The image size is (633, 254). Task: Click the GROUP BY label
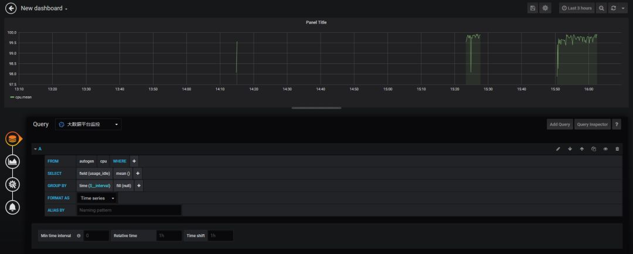coord(57,186)
